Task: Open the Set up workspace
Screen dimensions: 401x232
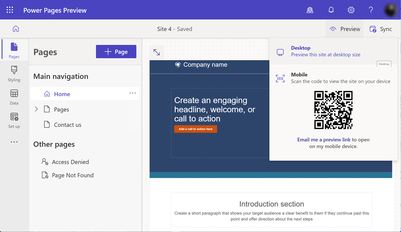Action: pyautogui.click(x=14, y=120)
